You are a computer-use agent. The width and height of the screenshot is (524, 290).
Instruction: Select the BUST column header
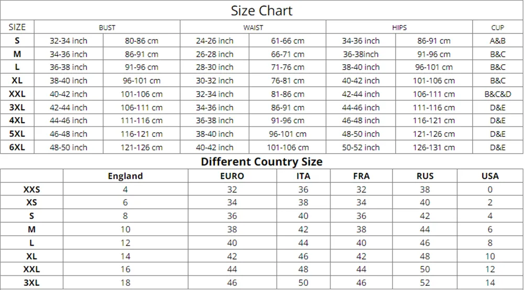(x=107, y=28)
